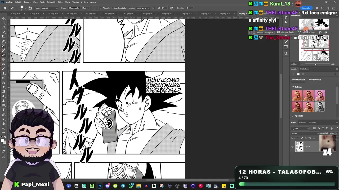Click the Opacidad 100% field
This screenshot has height=190, width=339.
[332, 133]
